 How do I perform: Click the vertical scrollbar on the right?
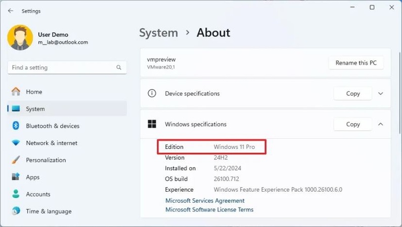pyautogui.click(x=400, y=92)
